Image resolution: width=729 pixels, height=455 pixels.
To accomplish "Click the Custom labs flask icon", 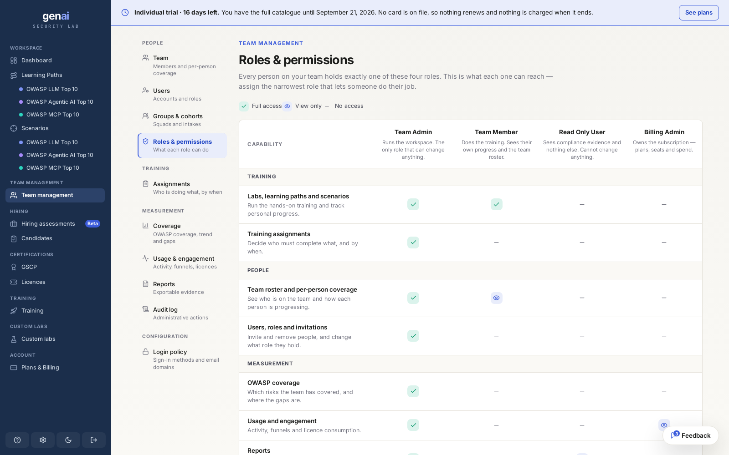I will coord(14,339).
